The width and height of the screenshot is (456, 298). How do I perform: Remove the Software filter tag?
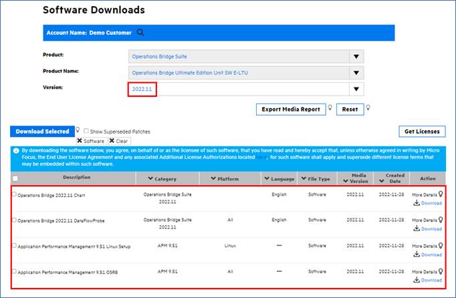click(x=80, y=141)
